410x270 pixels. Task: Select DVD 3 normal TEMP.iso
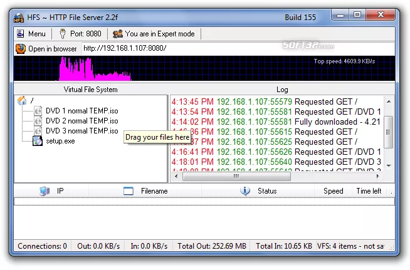click(x=82, y=131)
